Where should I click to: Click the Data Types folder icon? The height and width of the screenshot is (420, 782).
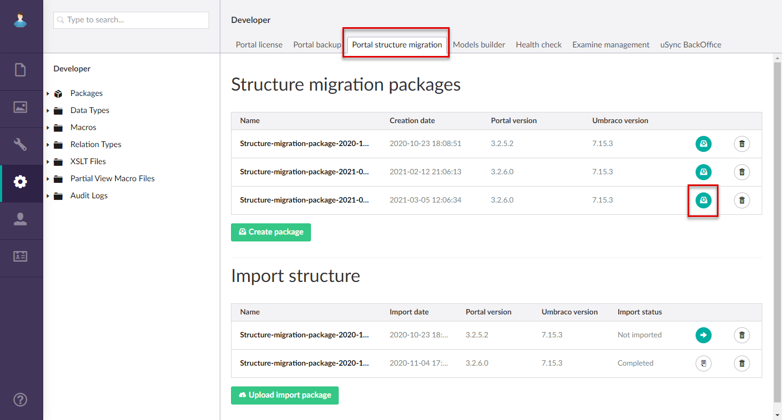(x=59, y=110)
